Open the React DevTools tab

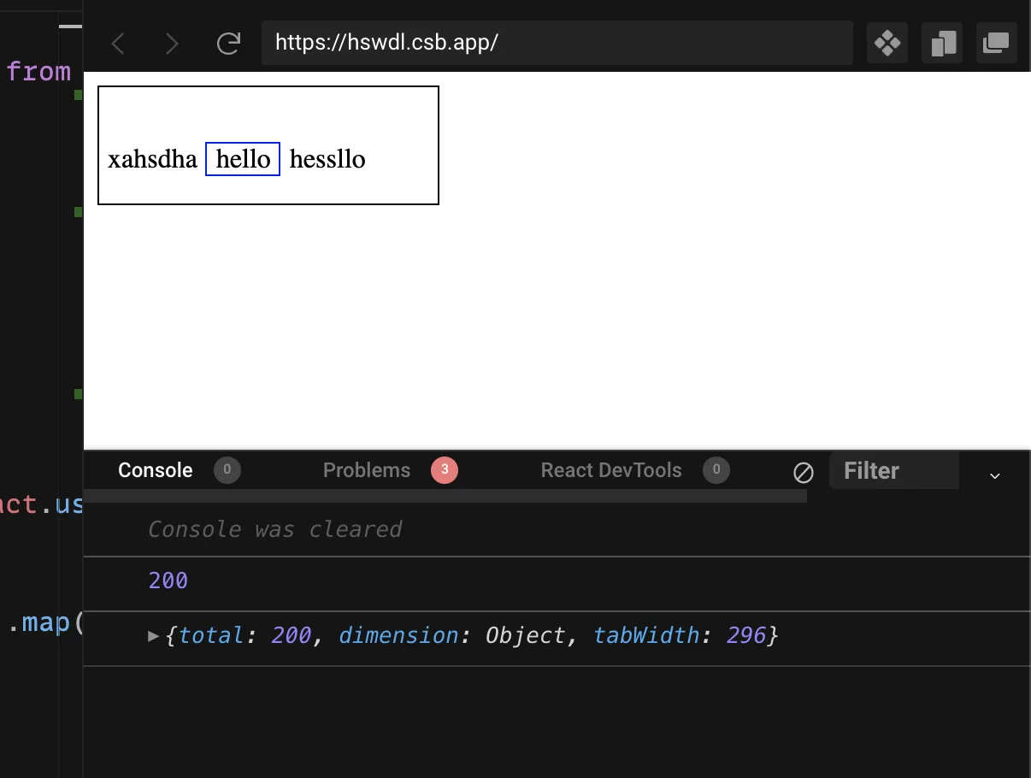point(611,470)
